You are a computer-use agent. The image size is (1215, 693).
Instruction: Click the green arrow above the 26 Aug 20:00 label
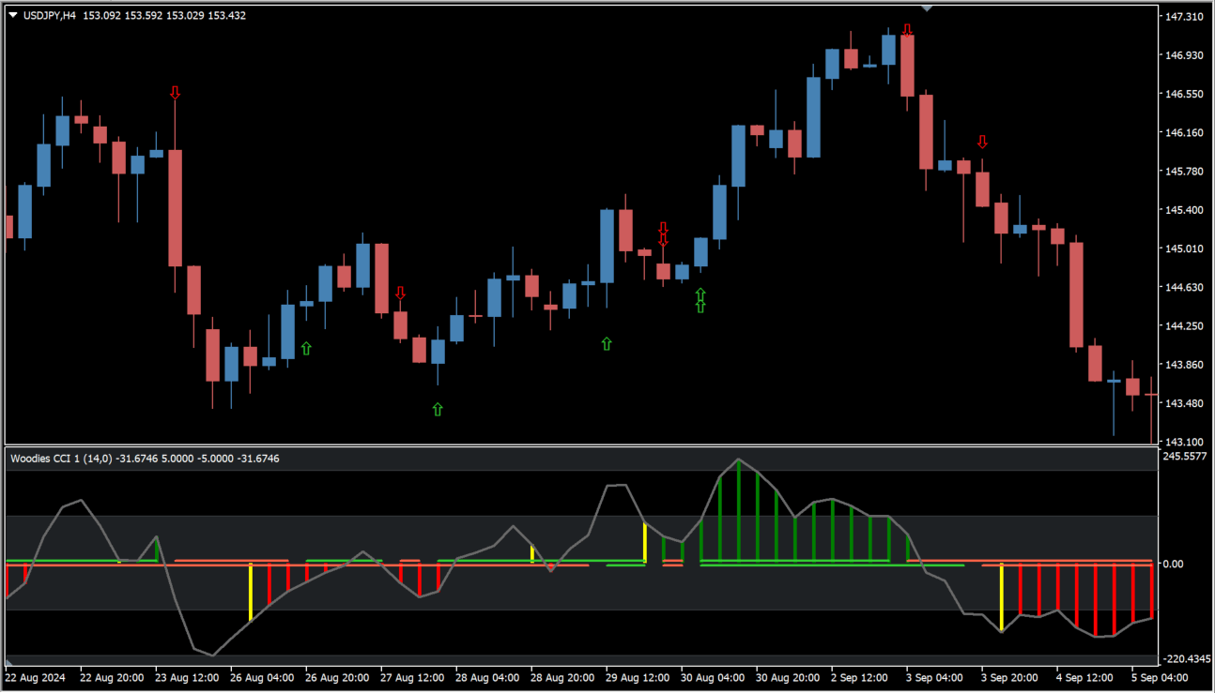point(306,348)
